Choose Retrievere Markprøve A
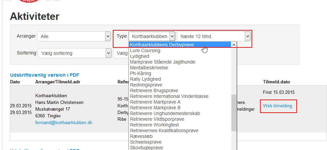The image size is (327, 150). click(180, 102)
